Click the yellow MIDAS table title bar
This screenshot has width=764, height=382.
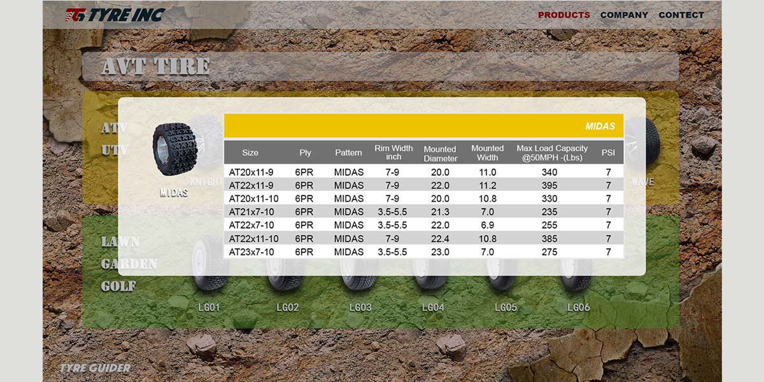point(423,126)
